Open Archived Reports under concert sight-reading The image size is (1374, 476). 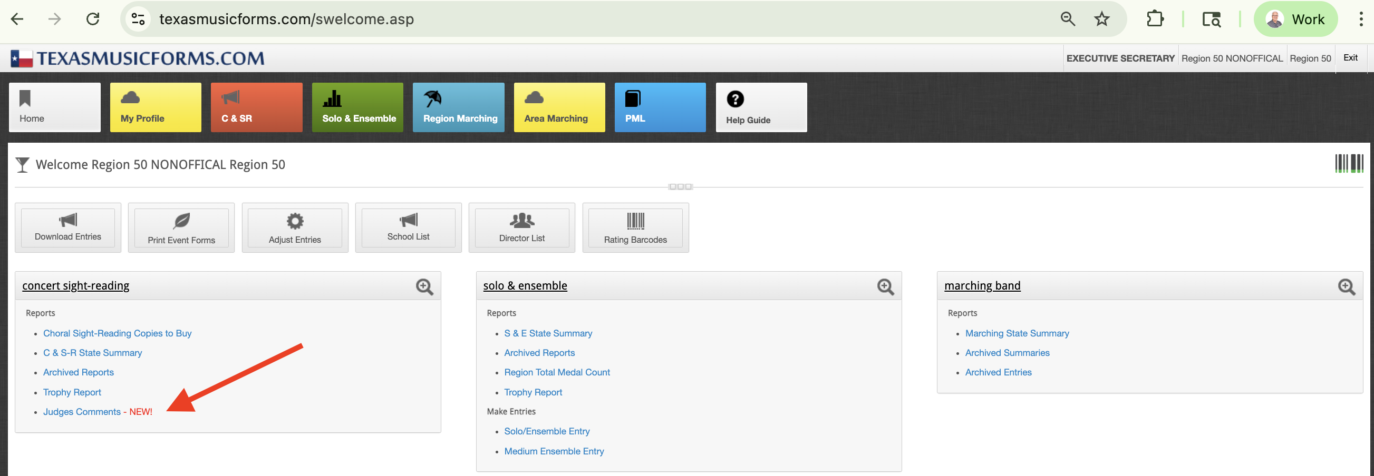(x=79, y=373)
